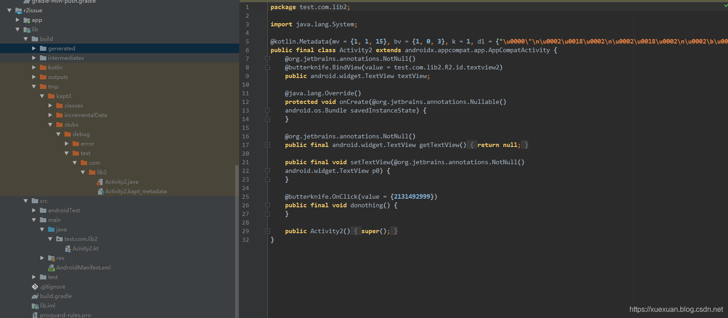
Task: Collapse the debug folder arrow
Action: click(58, 134)
